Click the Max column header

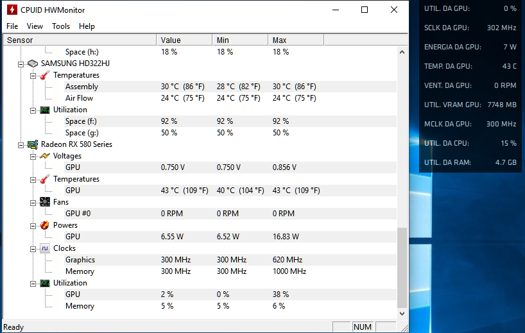(295, 40)
